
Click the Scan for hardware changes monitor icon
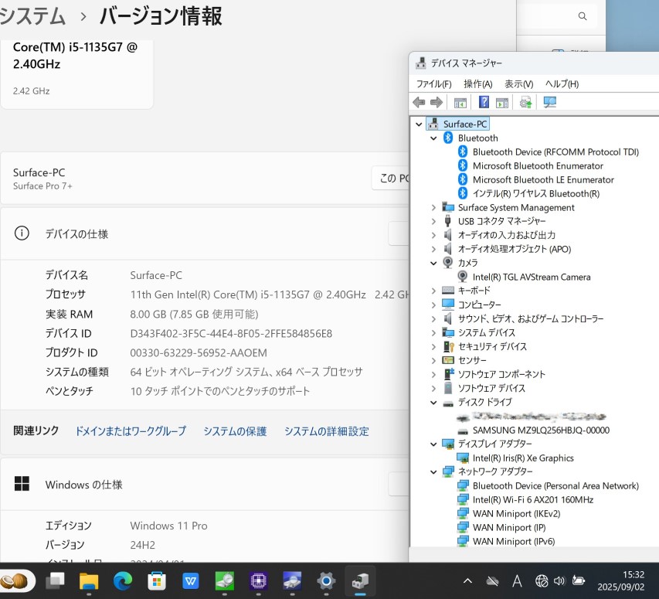[550, 102]
